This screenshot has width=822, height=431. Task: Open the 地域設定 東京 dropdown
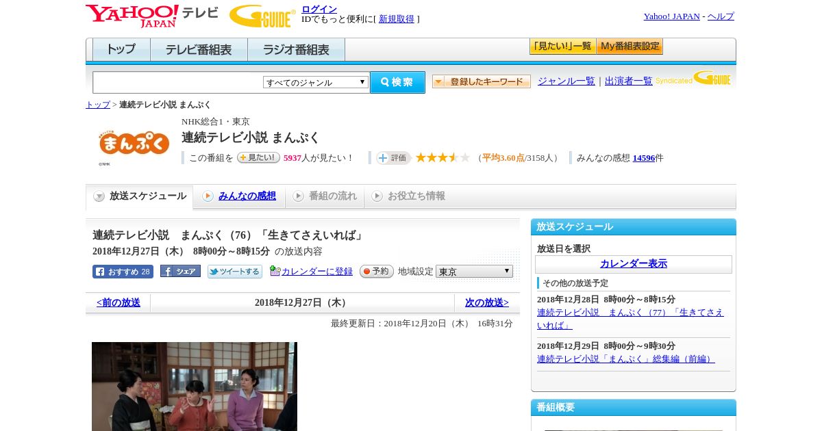coord(474,272)
